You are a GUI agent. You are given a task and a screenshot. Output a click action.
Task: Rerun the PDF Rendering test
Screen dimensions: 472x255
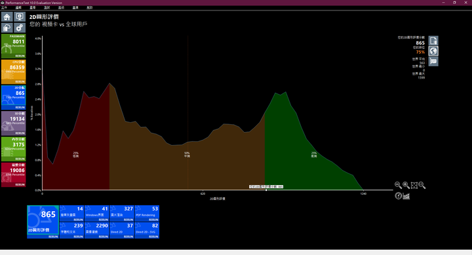(x=153, y=220)
